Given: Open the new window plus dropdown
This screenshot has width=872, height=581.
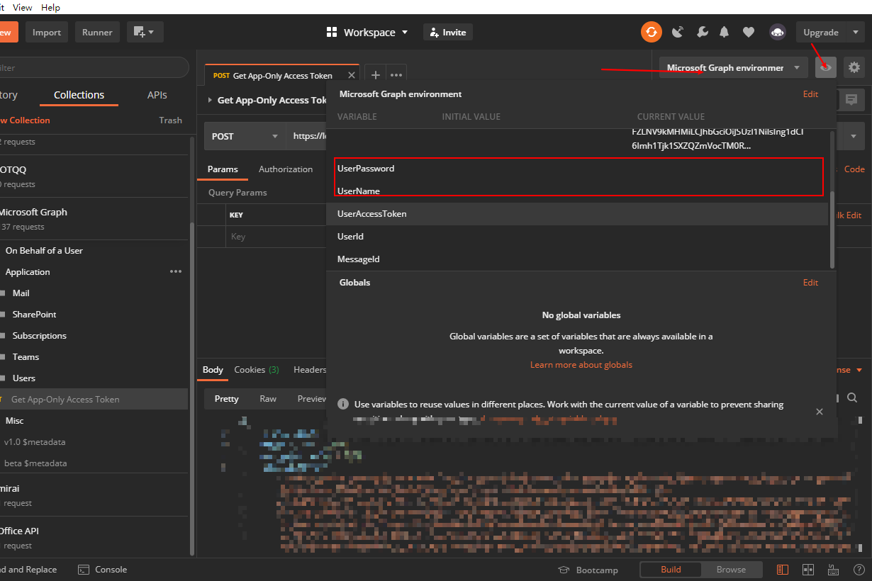Looking at the screenshot, I should click(x=145, y=32).
